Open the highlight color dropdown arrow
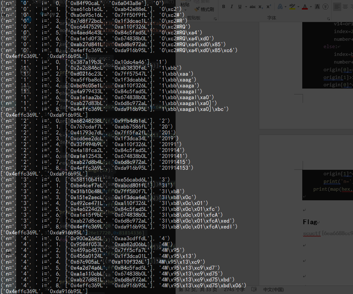Viewport: 353px width, 294px height. (x=297, y=7)
